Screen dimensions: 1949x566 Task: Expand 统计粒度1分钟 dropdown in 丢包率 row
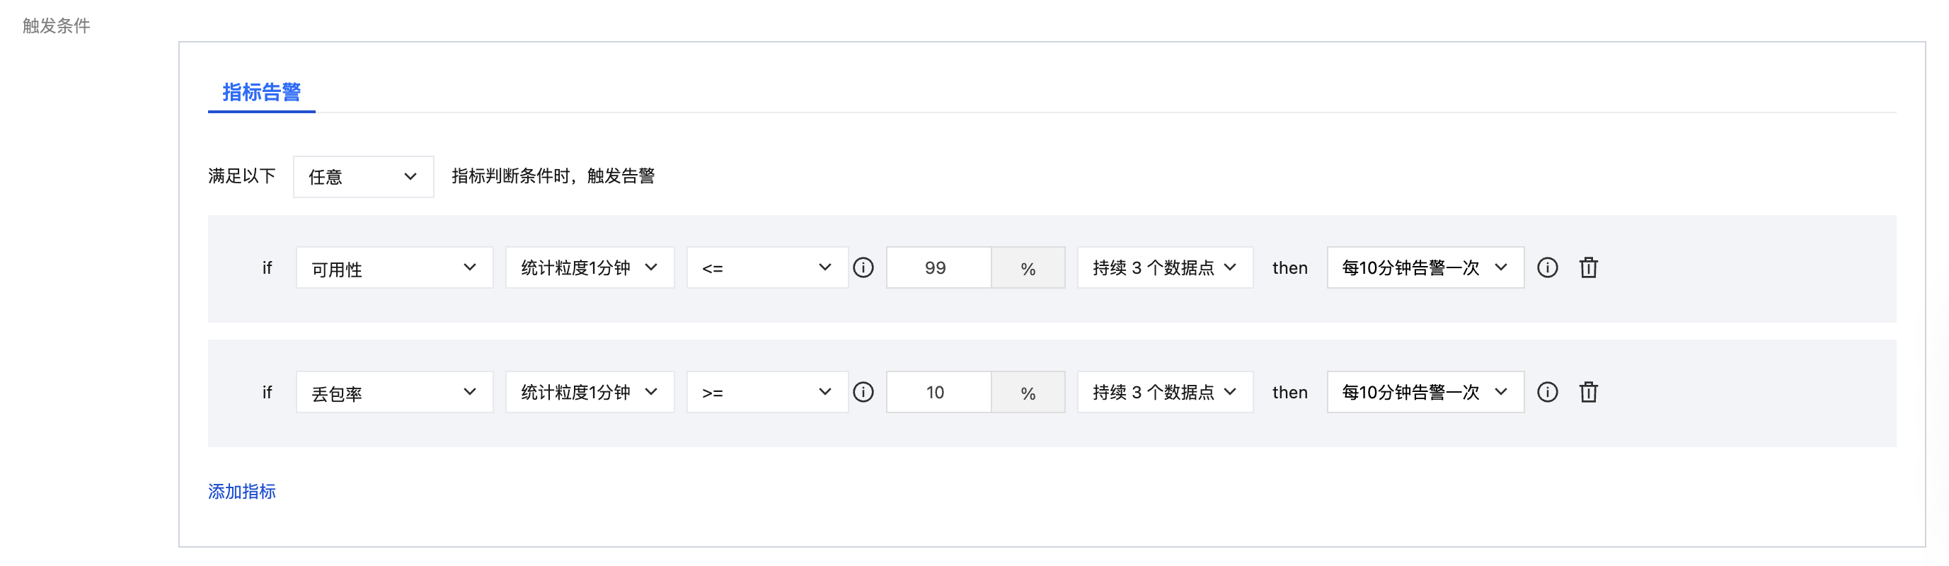pyautogui.click(x=590, y=392)
